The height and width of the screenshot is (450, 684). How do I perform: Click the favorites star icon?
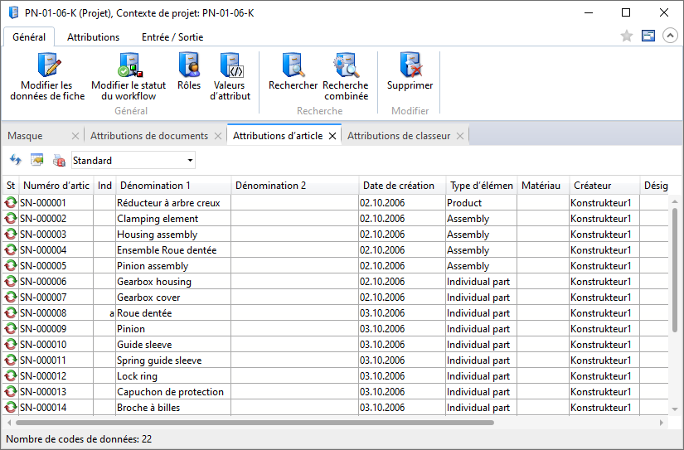coord(627,36)
